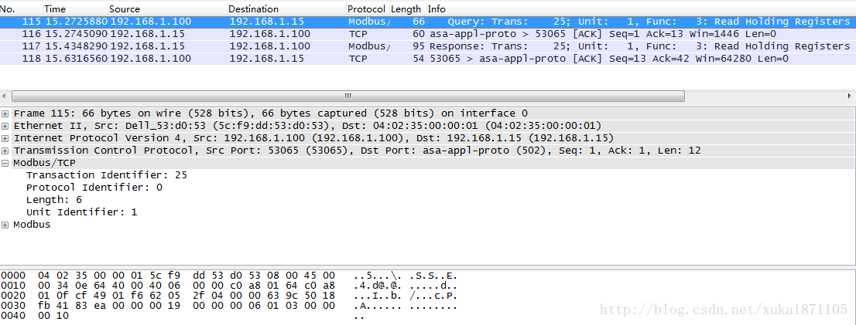The width and height of the screenshot is (856, 325).
Task: Select the Transaction Identifier: 25 field
Action: [x=107, y=175]
